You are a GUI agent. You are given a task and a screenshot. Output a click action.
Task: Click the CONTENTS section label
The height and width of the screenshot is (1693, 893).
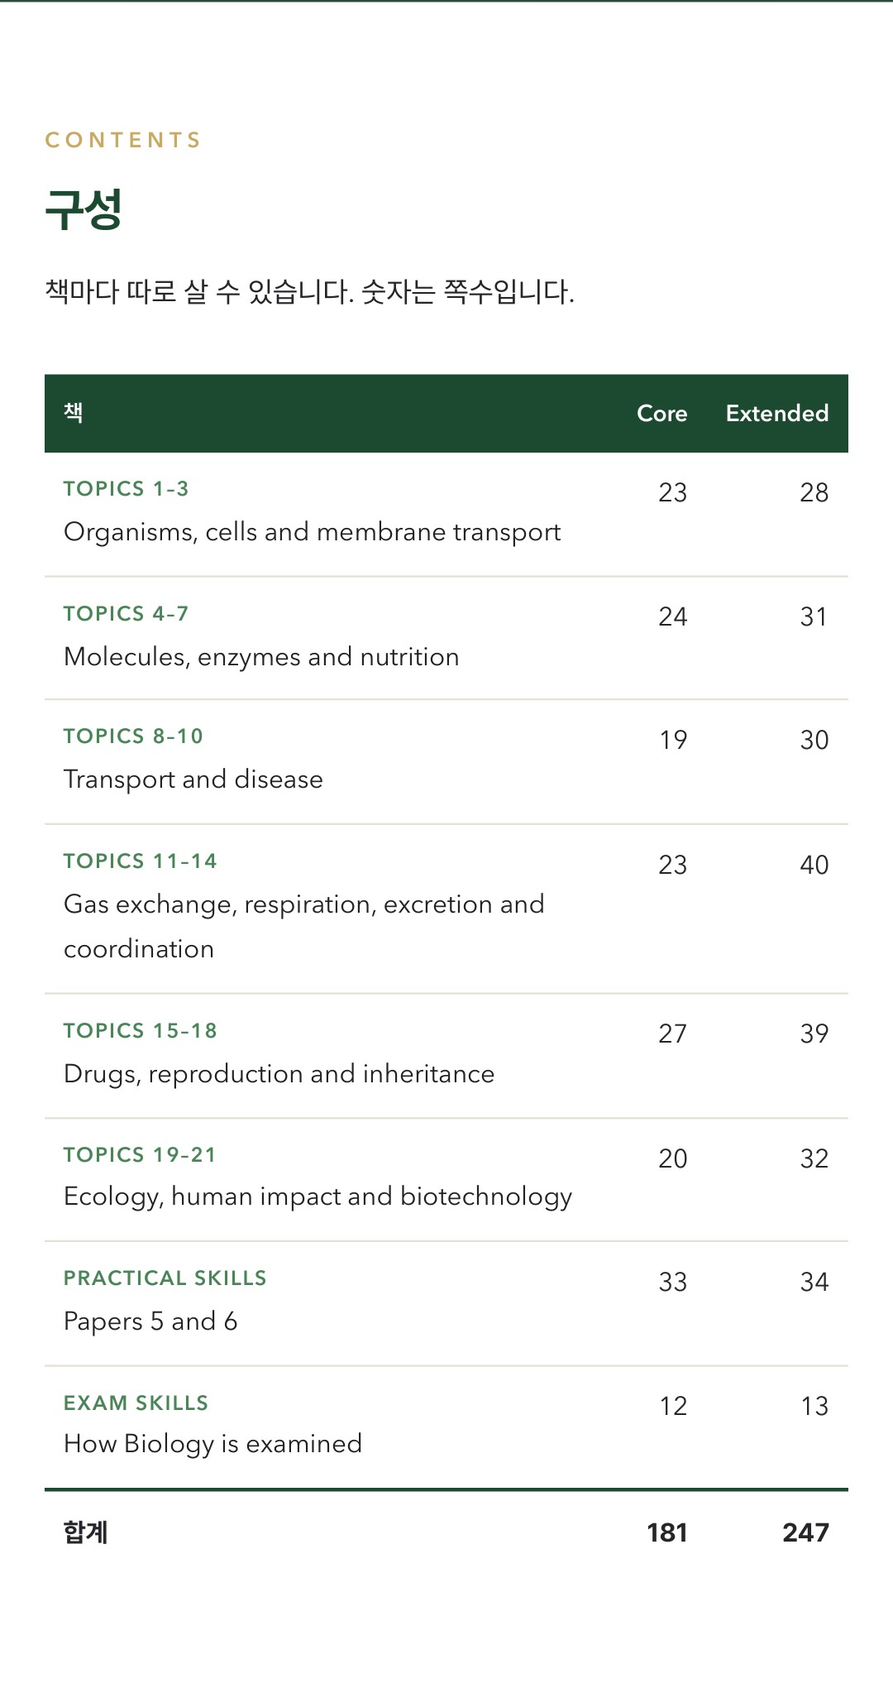coord(122,140)
